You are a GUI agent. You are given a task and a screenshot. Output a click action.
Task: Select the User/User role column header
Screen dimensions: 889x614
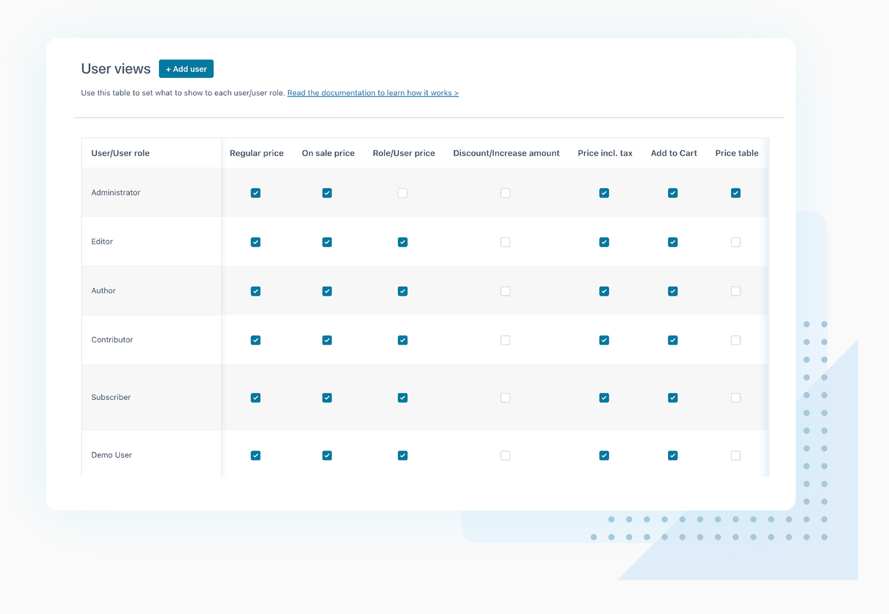pyautogui.click(x=121, y=153)
